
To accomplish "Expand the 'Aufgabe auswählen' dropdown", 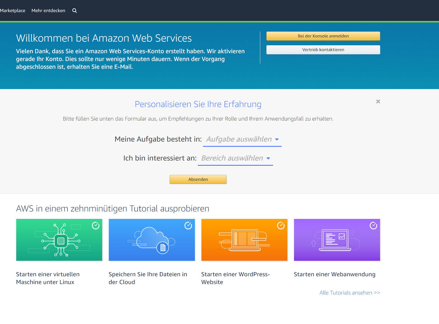I will tap(242, 139).
